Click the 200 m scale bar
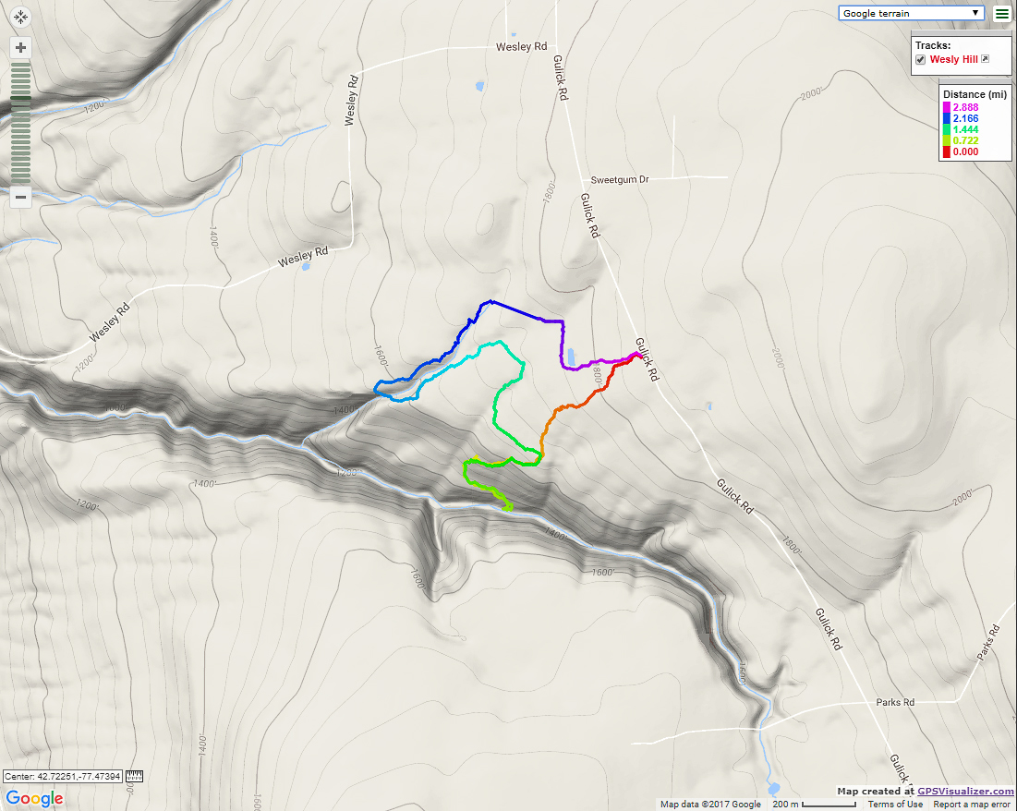The height and width of the screenshot is (811, 1017). (814, 804)
